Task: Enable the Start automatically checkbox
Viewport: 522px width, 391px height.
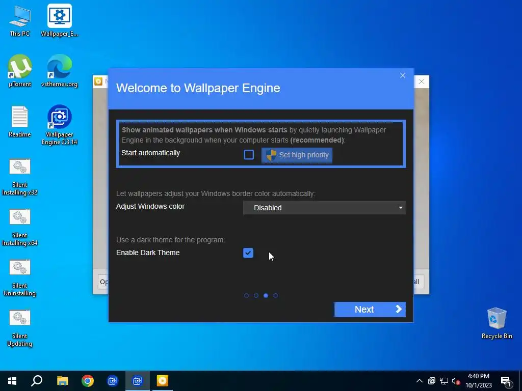Action: click(249, 155)
